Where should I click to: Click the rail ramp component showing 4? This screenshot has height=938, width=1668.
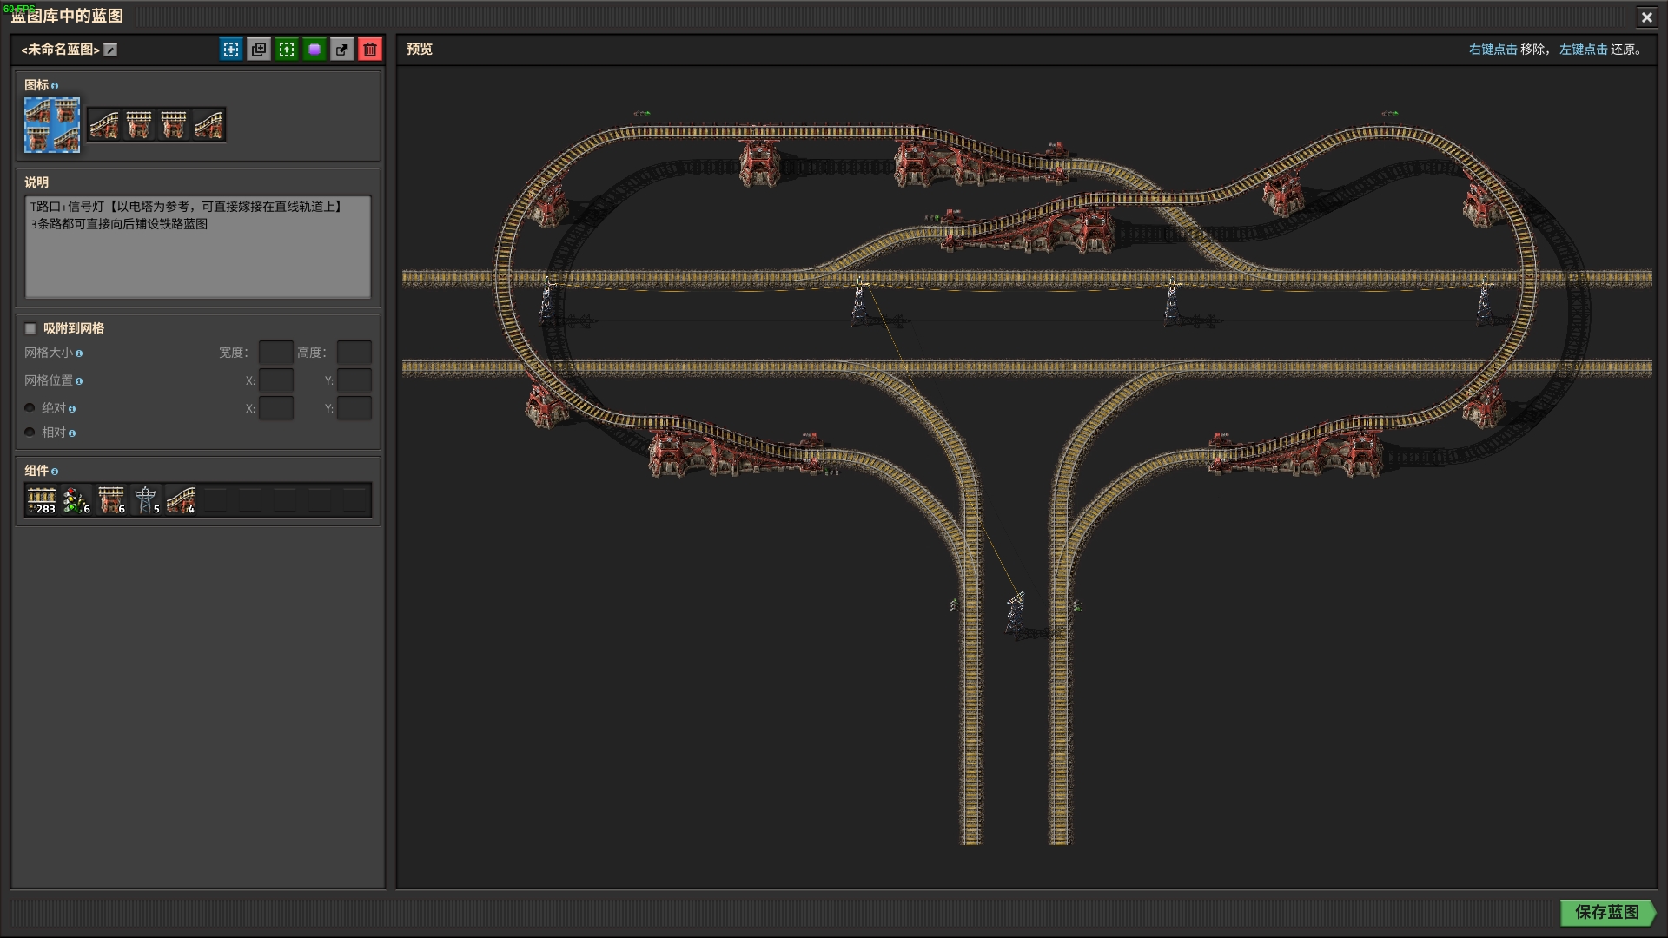[181, 499]
